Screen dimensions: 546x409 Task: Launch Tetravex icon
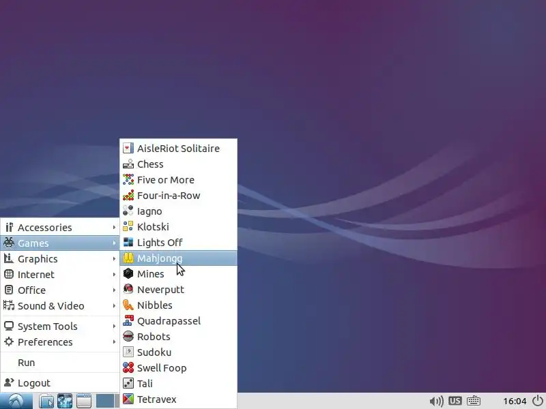point(128,399)
